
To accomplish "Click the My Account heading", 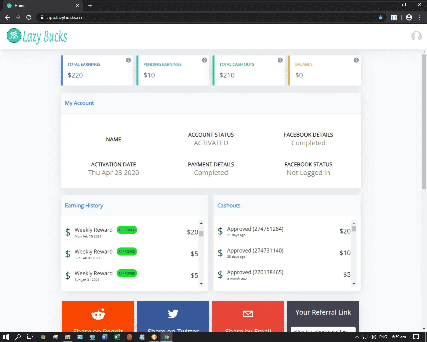I will [x=79, y=103].
